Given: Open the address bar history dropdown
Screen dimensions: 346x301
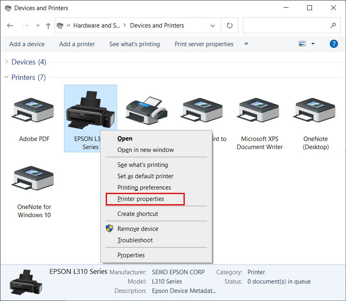Looking at the screenshot, I should click(x=213, y=26).
